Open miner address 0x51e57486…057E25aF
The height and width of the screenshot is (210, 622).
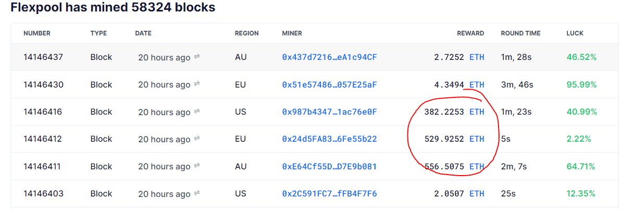click(x=329, y=84)
